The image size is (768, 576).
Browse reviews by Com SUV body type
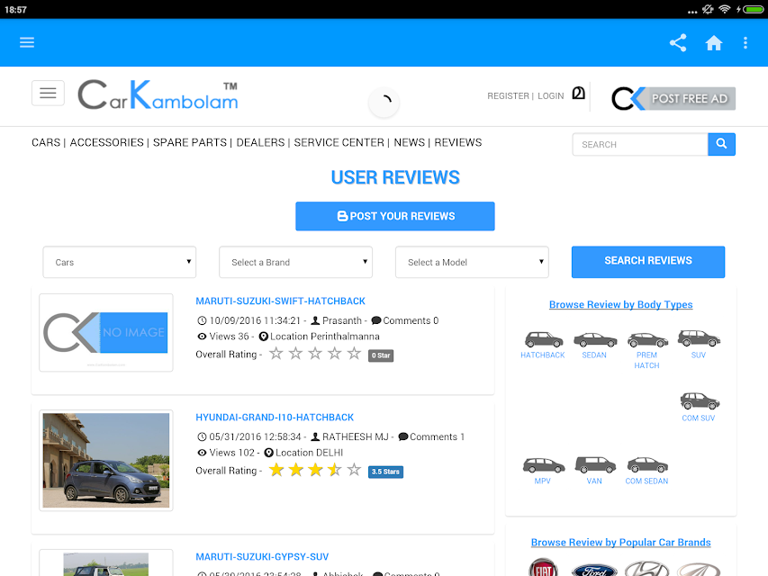pos(699,407)
